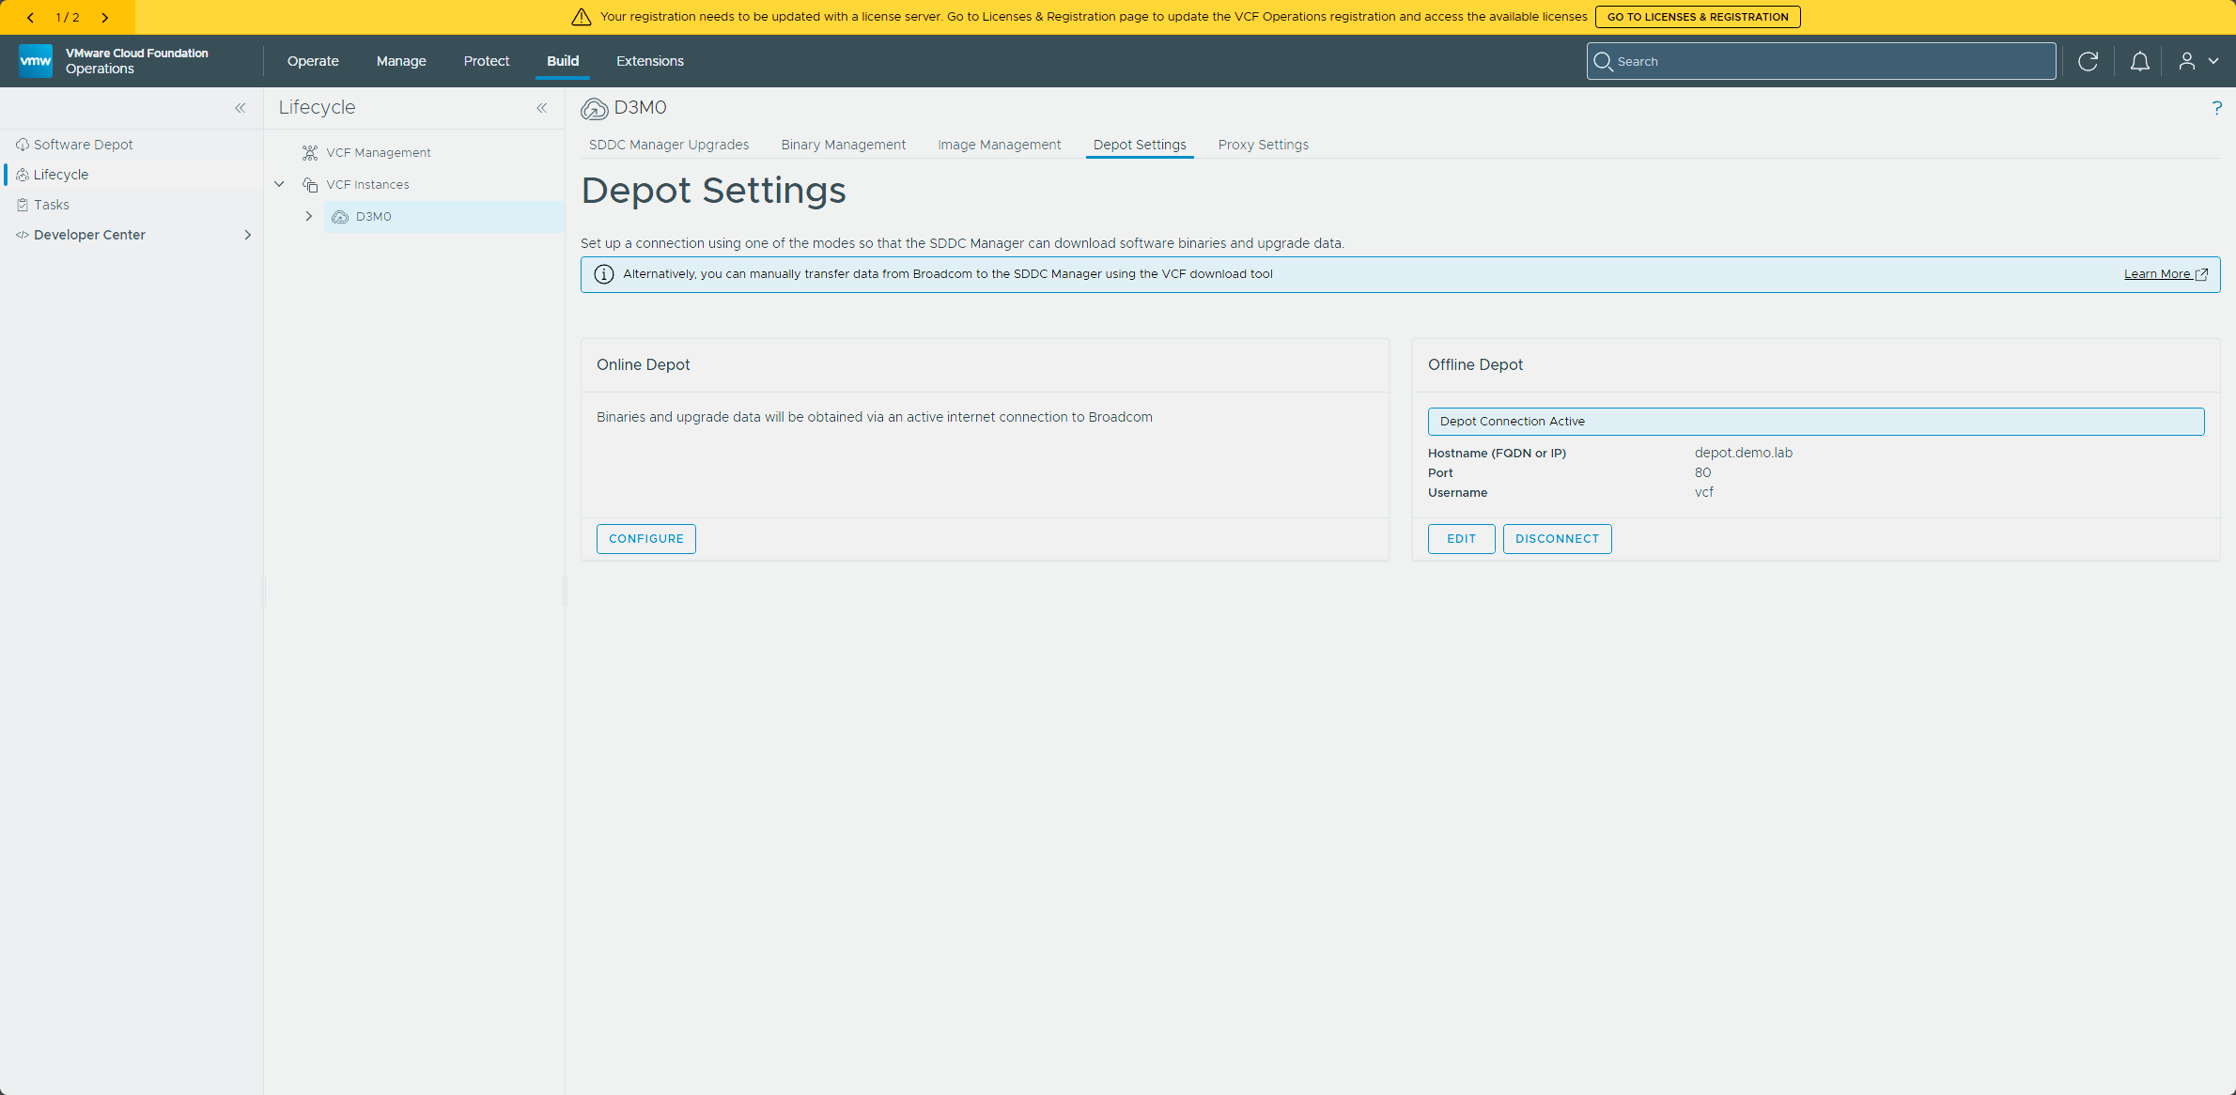Open the Protect menu
The image size is (2236, 1095).
tap(487, 61)
